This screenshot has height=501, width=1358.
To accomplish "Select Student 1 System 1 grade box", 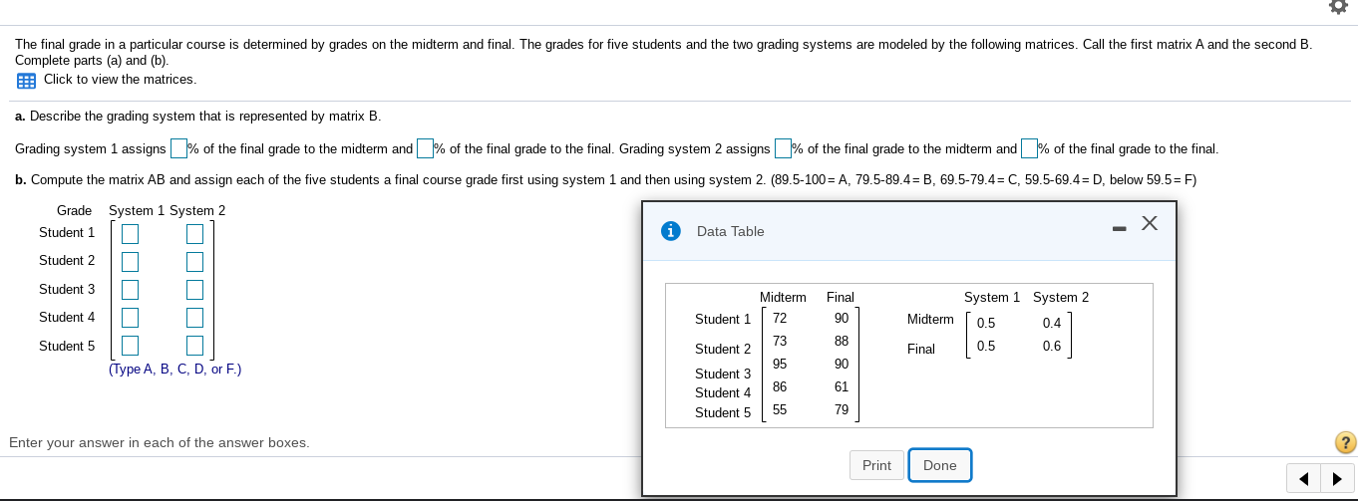I will click(x=130, y=233).
